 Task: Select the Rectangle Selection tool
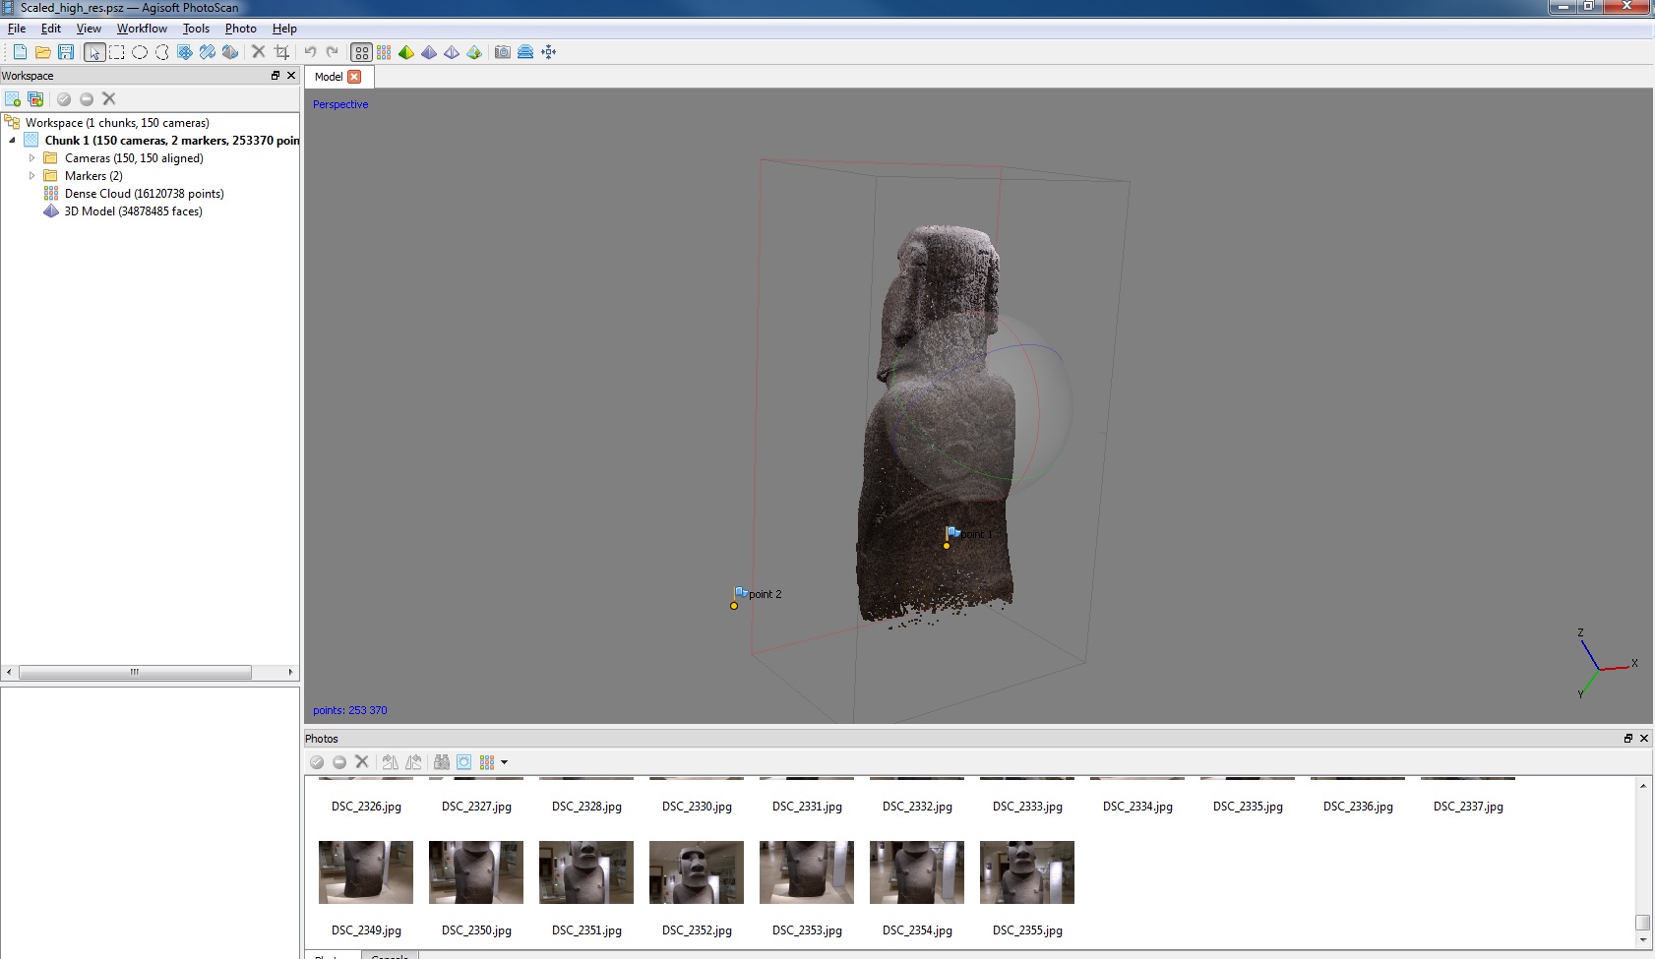(117, 52)
